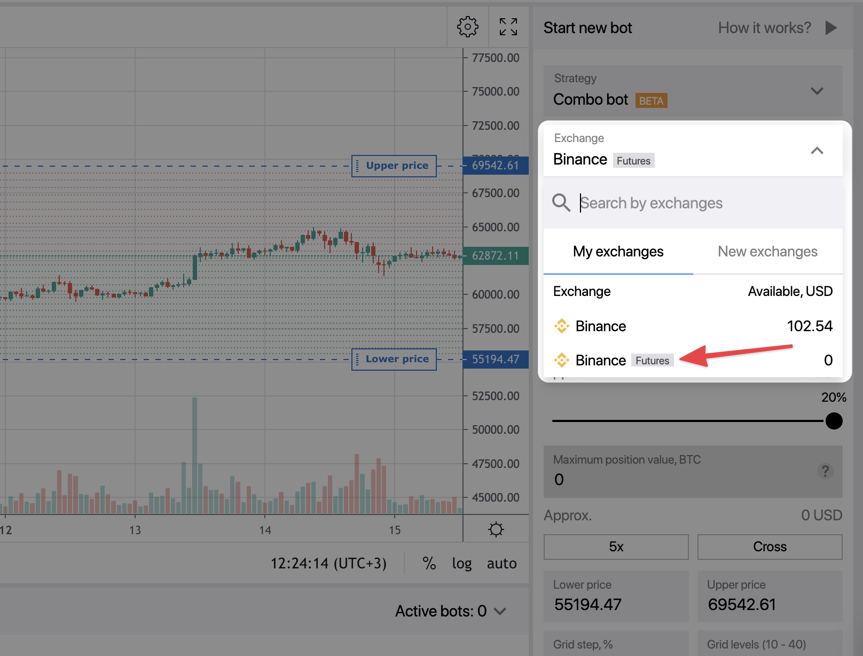The height and width of the screenshot is (656, 863).
Task: Play the How it works video
Action: click(831, 28)
